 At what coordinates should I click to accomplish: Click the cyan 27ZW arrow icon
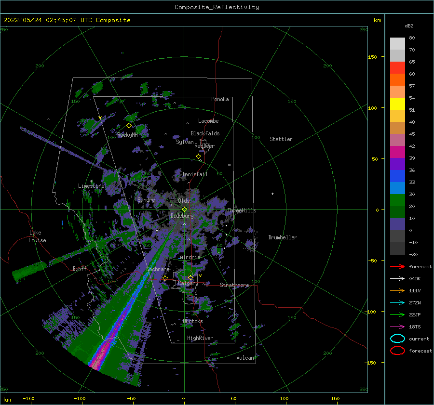point(397,303)
